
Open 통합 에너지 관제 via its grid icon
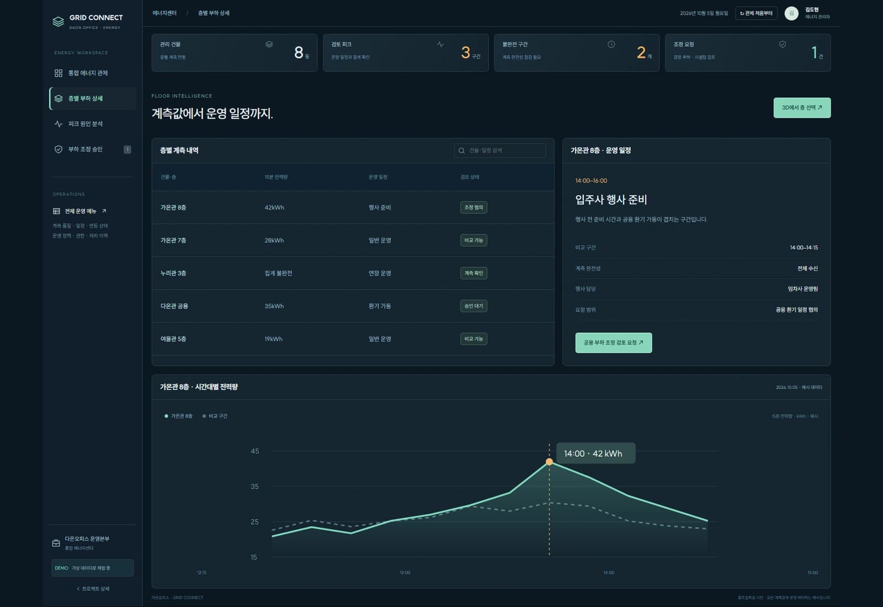pyautogui.click(x=58, y=73)
